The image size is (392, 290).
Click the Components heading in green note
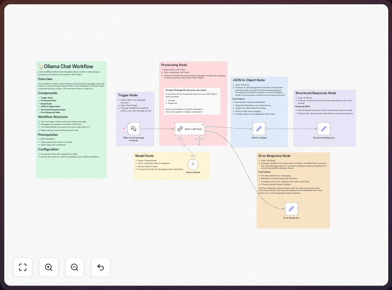(x=48, y=93)
